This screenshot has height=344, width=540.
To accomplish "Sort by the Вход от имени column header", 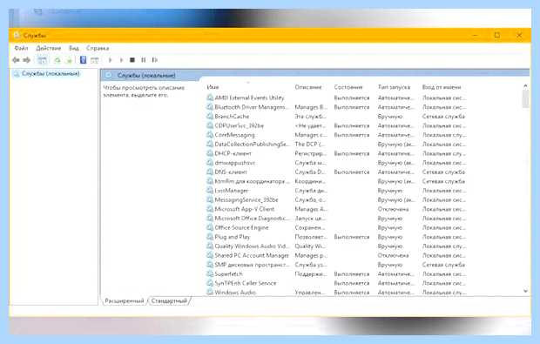I will click(442, 87).
